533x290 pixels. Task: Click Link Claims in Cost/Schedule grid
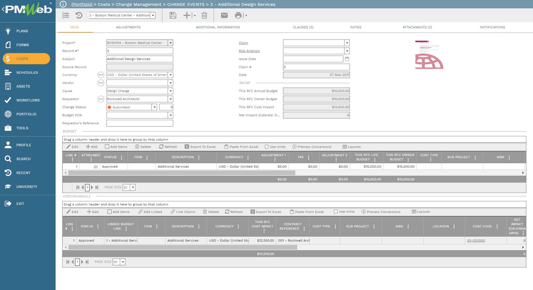click(x=183, y=212)
